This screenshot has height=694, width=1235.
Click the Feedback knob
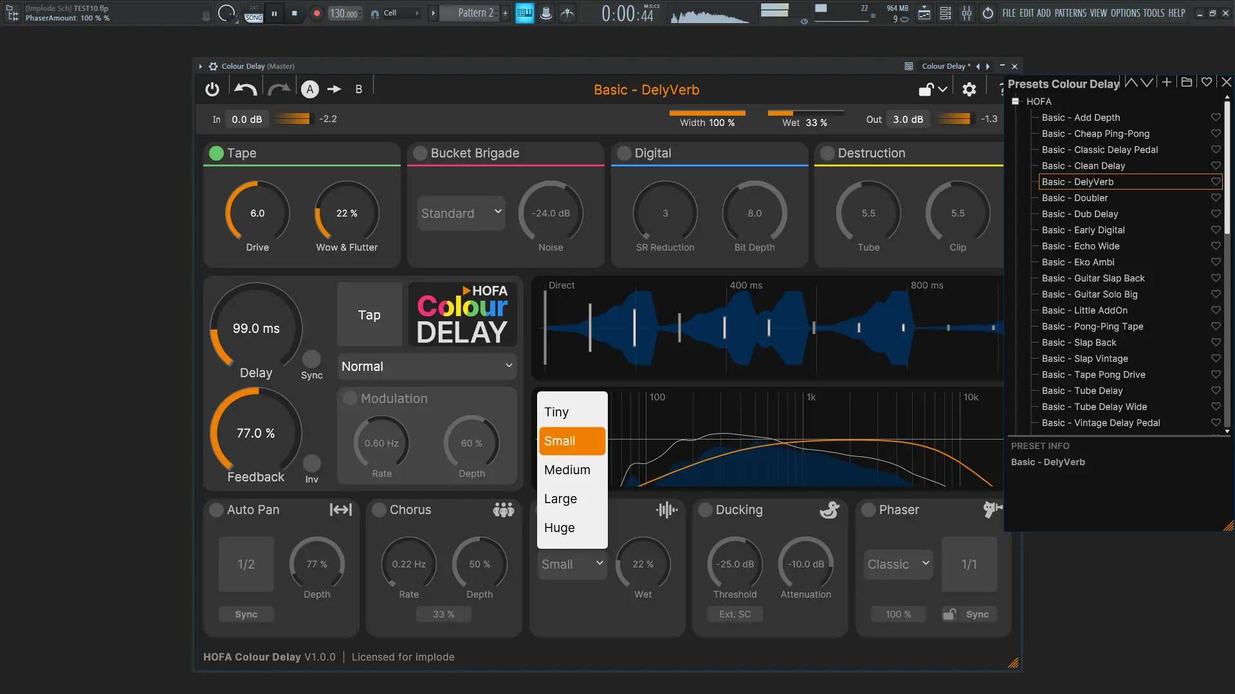pyautogui.click(x=256, y=432)
